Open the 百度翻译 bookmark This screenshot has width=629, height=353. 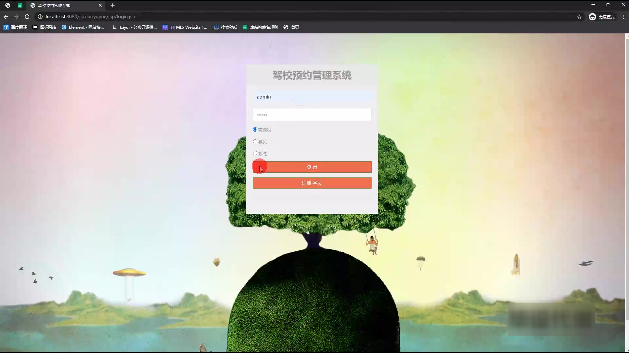pos(15,27)
